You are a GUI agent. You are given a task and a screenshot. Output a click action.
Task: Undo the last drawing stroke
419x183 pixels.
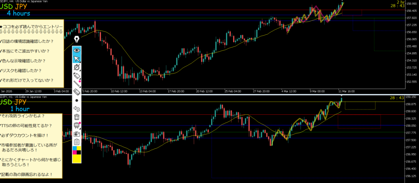coord(77,109)
